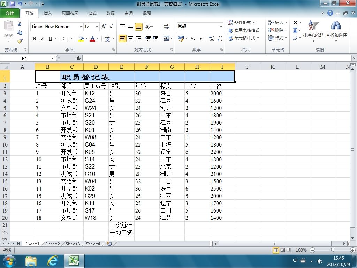Switch to Sheet2 worksheet tab

(x=52, y=244)
